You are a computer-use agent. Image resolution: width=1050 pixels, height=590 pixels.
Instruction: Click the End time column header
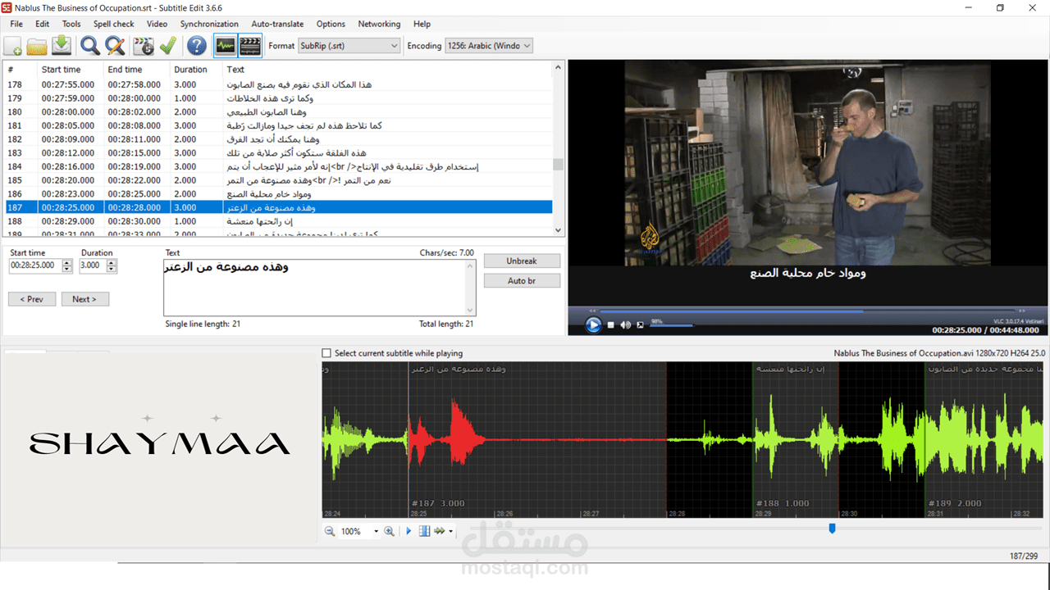pos(137,70)
